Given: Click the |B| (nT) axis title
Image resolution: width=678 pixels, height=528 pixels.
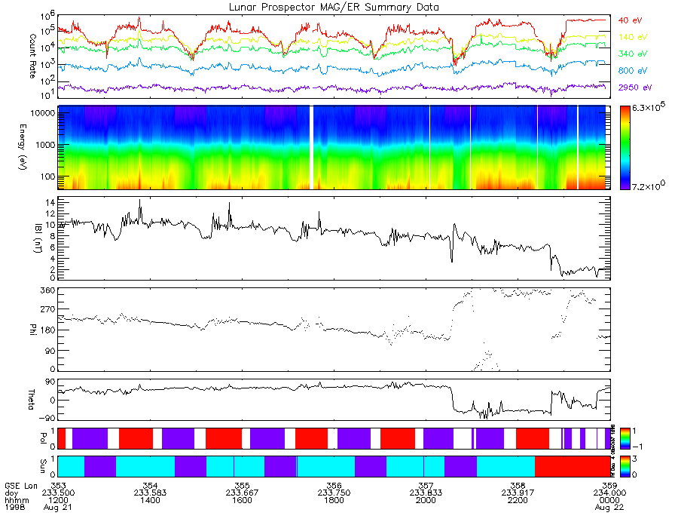Looking at the screenshot, I should [38, 237].
